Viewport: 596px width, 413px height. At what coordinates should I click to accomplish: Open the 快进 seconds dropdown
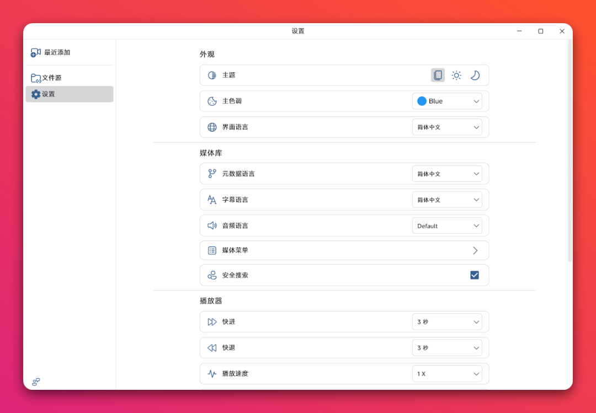447,322
